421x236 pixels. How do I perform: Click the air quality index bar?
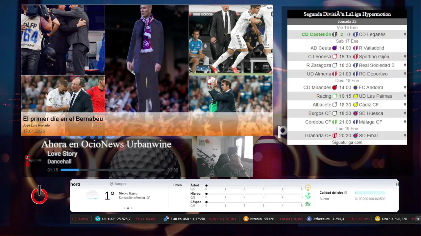point(370,193)
